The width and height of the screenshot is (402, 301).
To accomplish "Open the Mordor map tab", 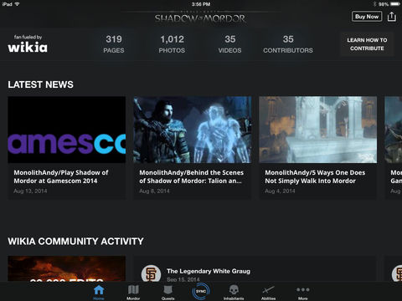I will (x=133, y=292).
